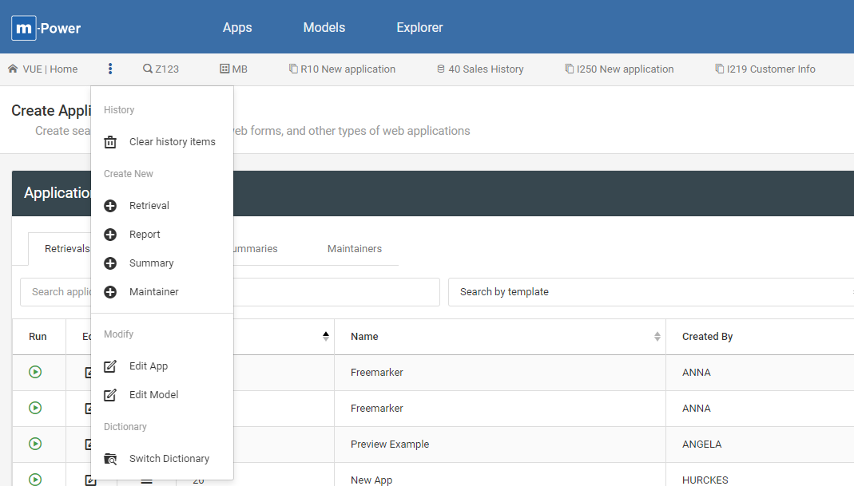Click the m-Power logo

tap(46, 28)
